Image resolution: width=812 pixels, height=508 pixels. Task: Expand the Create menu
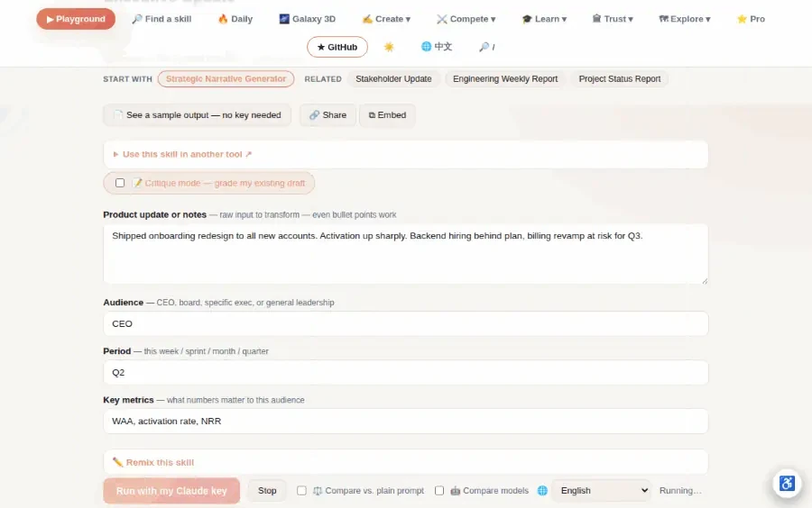pyautogui.click(x=386, y=19)
